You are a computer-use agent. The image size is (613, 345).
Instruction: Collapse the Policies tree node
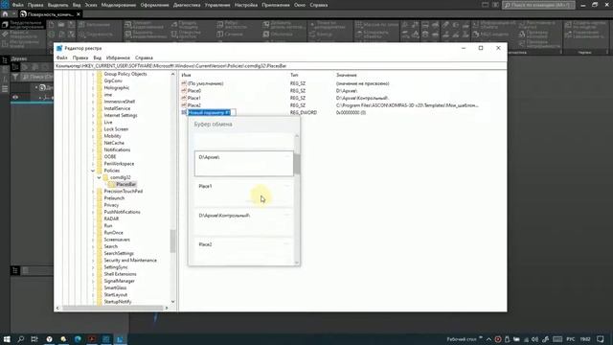point(93,171)
